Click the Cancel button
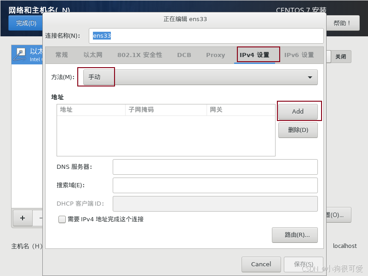This screenshot has height=276, width=368. (x=261, y=264)
